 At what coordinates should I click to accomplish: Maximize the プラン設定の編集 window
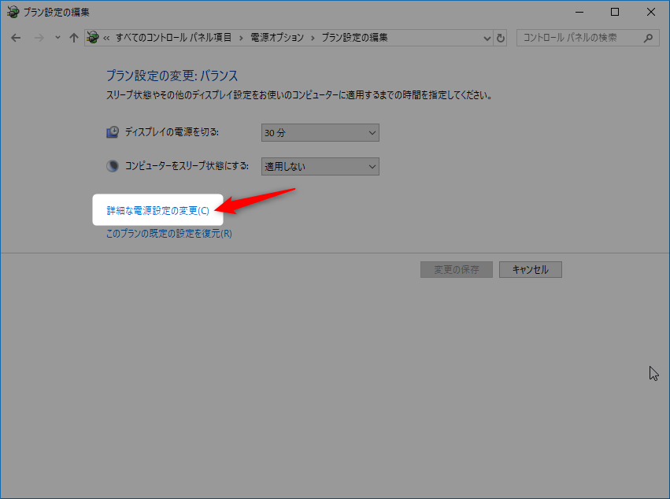pos(614,12)
